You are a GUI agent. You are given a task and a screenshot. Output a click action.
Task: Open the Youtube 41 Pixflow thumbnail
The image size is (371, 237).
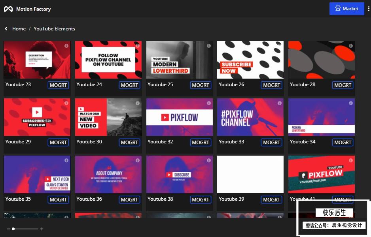click(322, 174)
